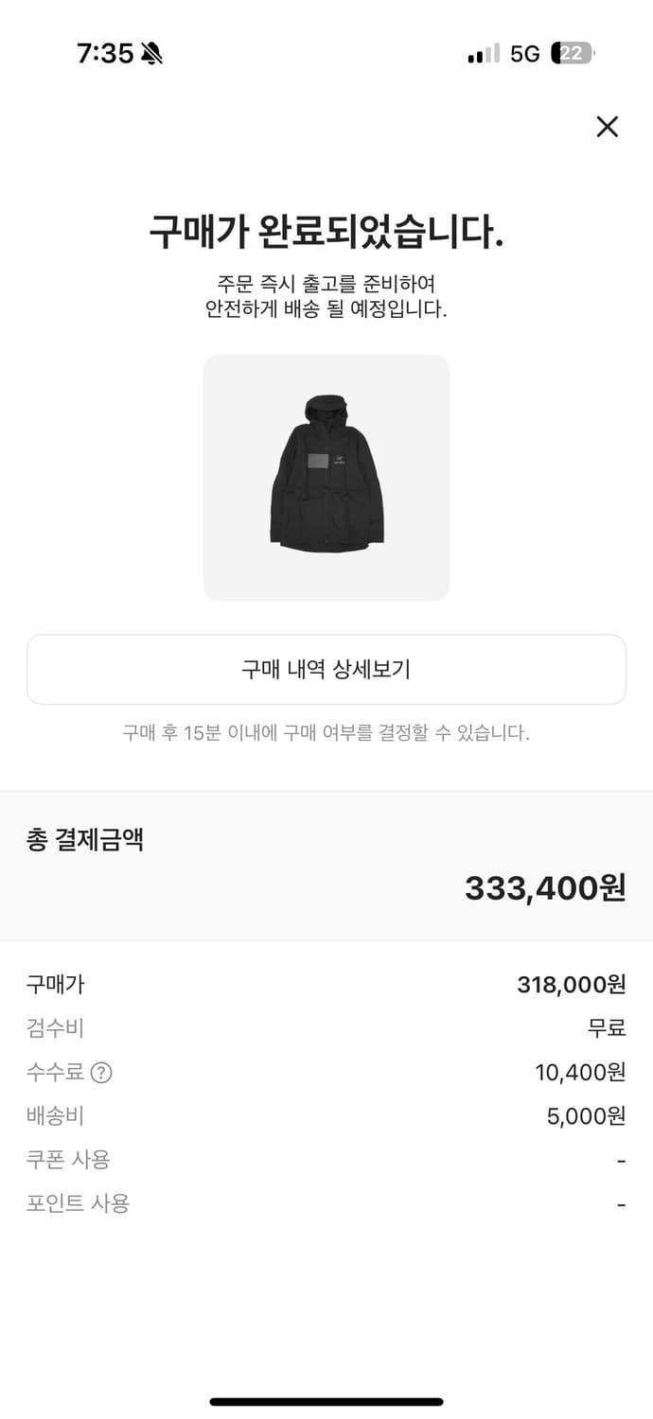
Task: Tap the 구매가 완료되었습니다 heading
Action: 326,229
